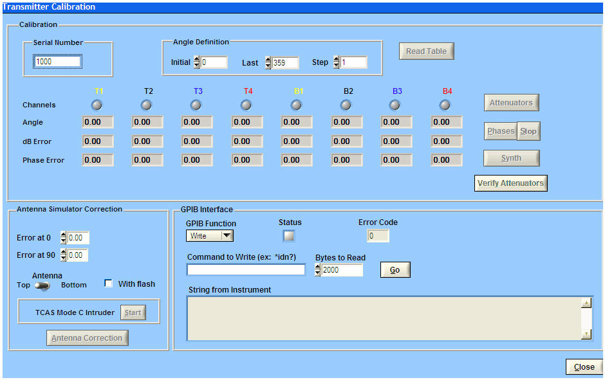
Task: Click the Error at 90 value field
Action: coord(77,255)
